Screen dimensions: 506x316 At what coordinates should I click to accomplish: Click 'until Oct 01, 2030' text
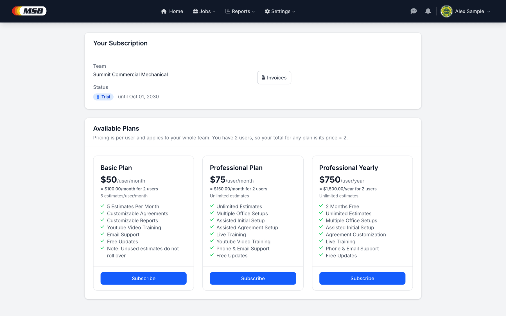(x=138, y=97)
